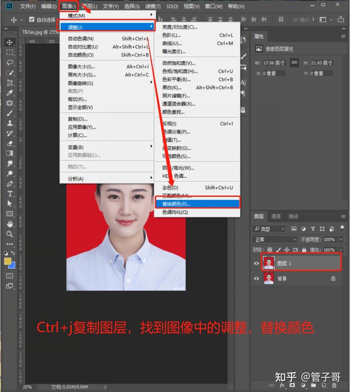Select the Pen tool
The height and width of the screenshot is (392, 350).
[10, 184]
